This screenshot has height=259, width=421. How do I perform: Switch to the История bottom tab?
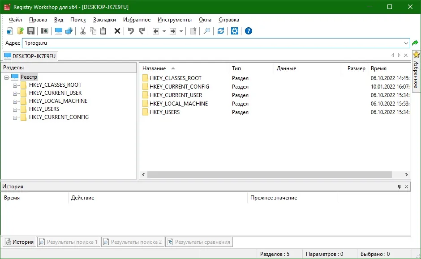point(19,242)
